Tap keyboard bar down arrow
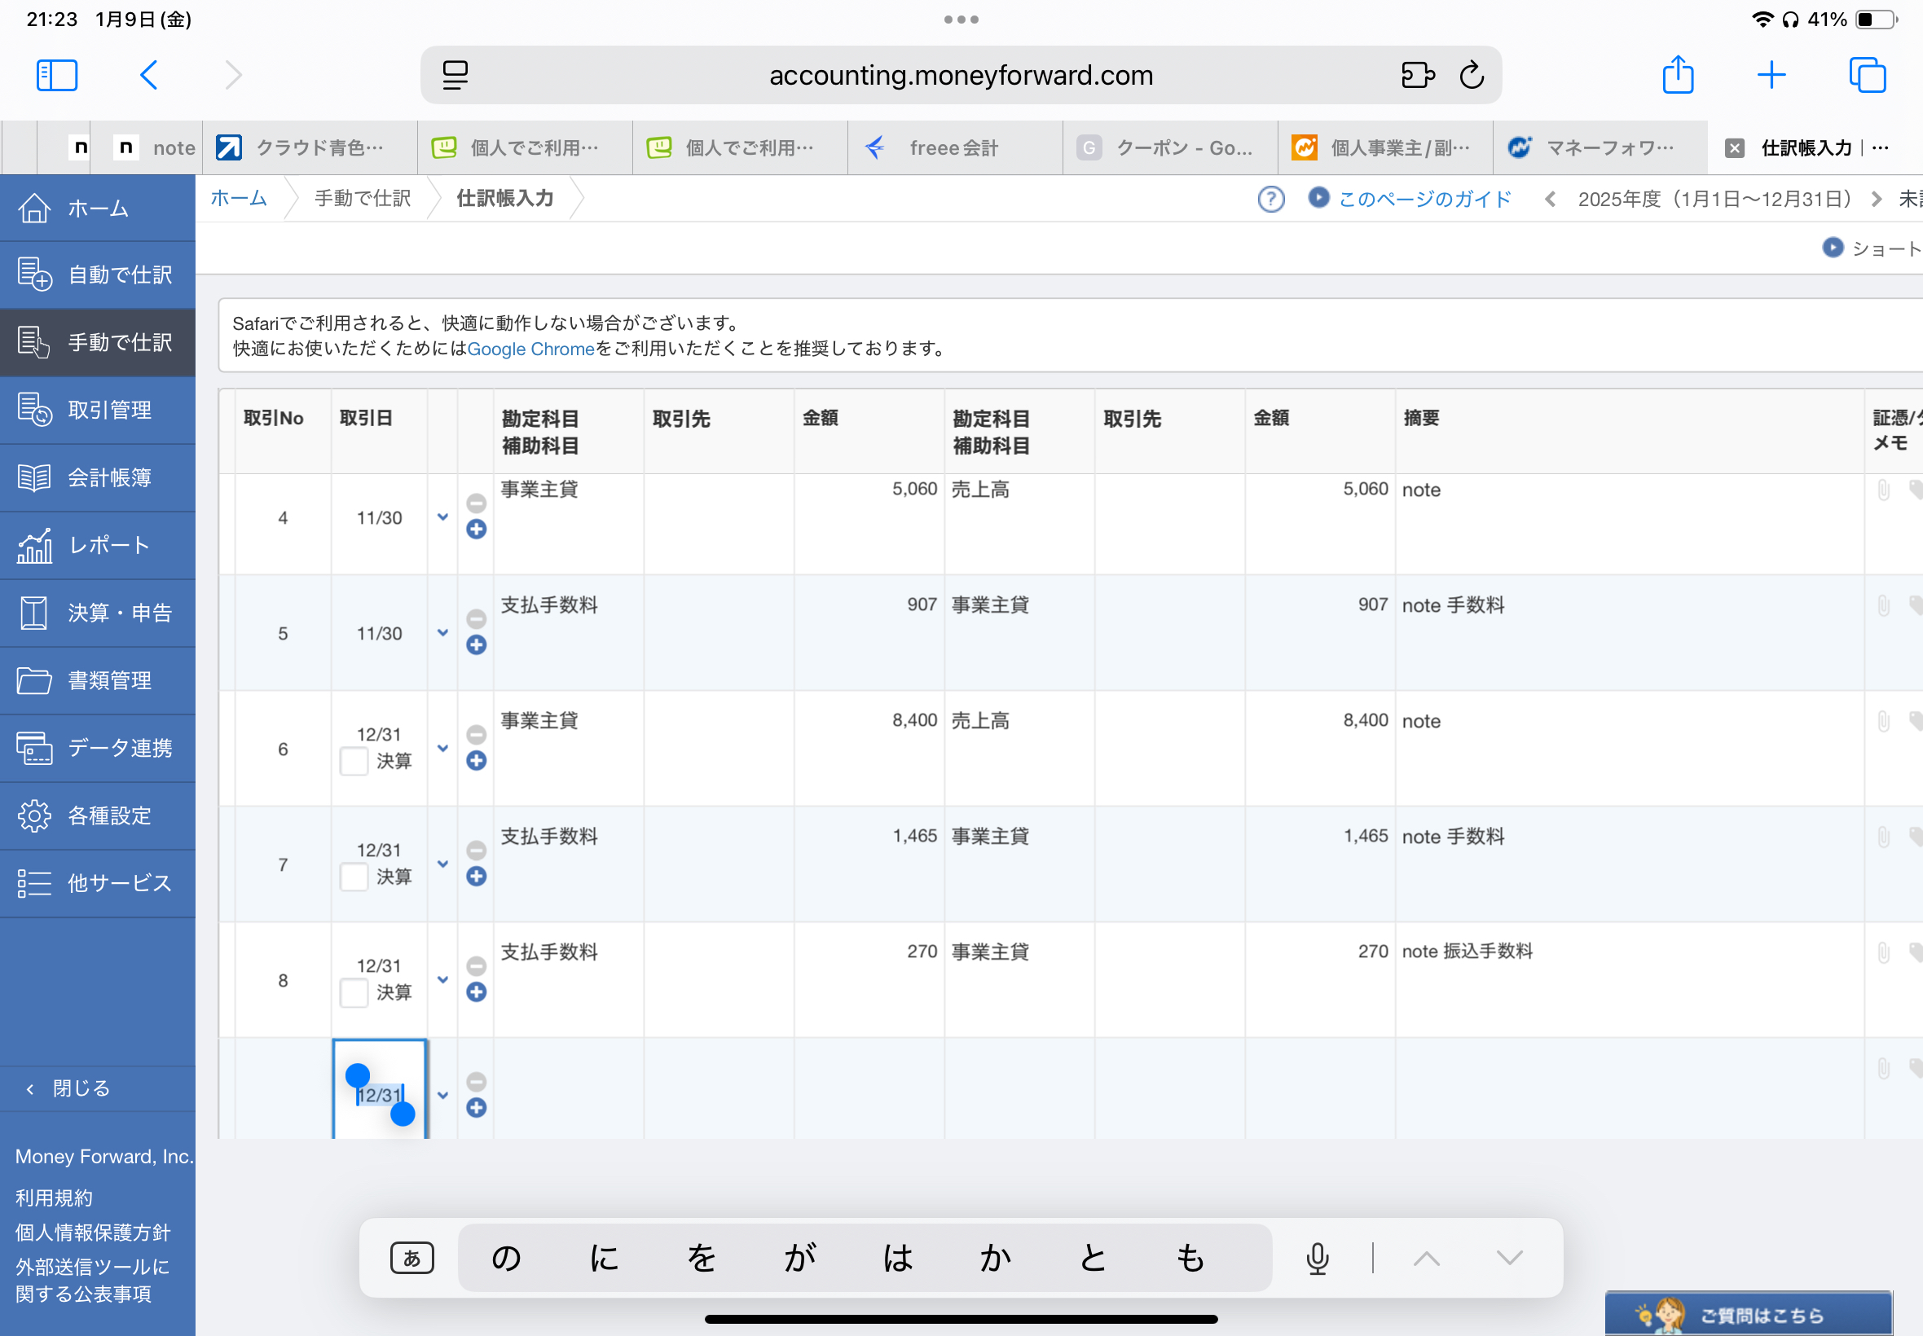1923x1336 pixels. pyautogui.click(x=1509, y=1258)
